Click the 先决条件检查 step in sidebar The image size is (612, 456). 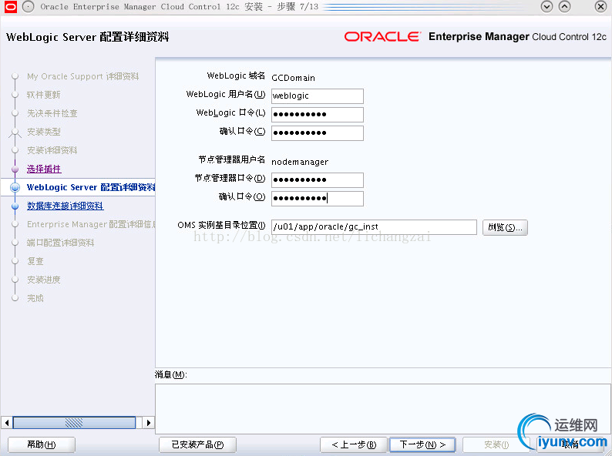pos(52,113)
